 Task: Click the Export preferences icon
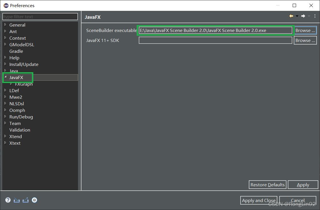coord(26,200)
